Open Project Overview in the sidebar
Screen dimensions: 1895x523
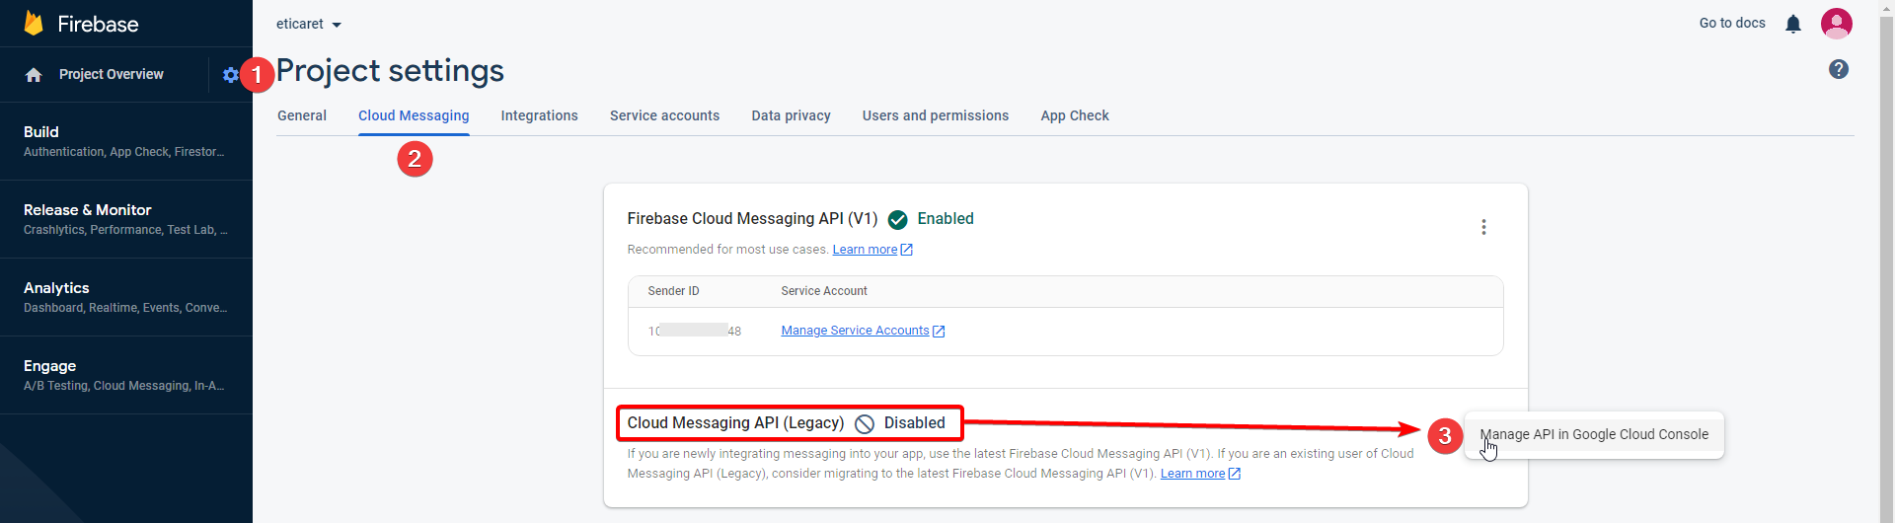click(112, 74)
